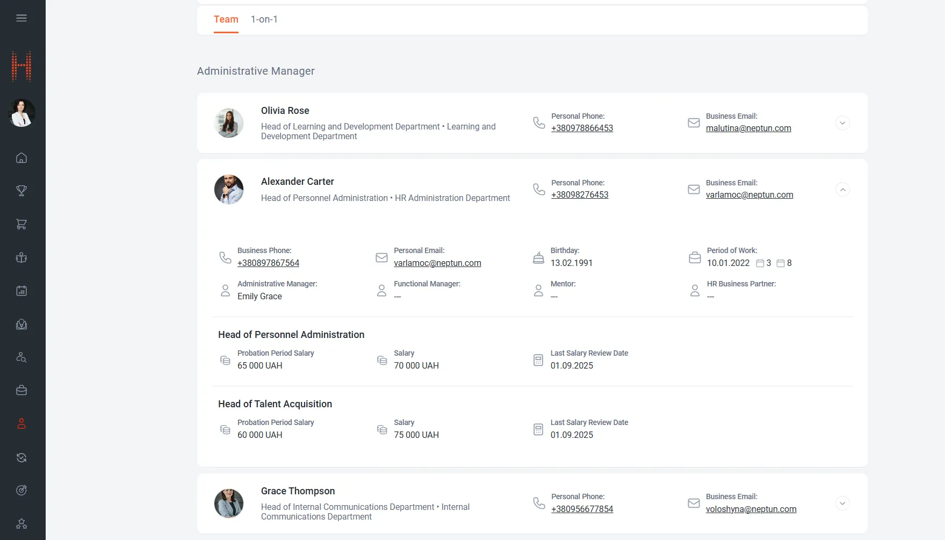Click the calendar icon in sidebar
945x540 pixels.
(x=21, y=291)
